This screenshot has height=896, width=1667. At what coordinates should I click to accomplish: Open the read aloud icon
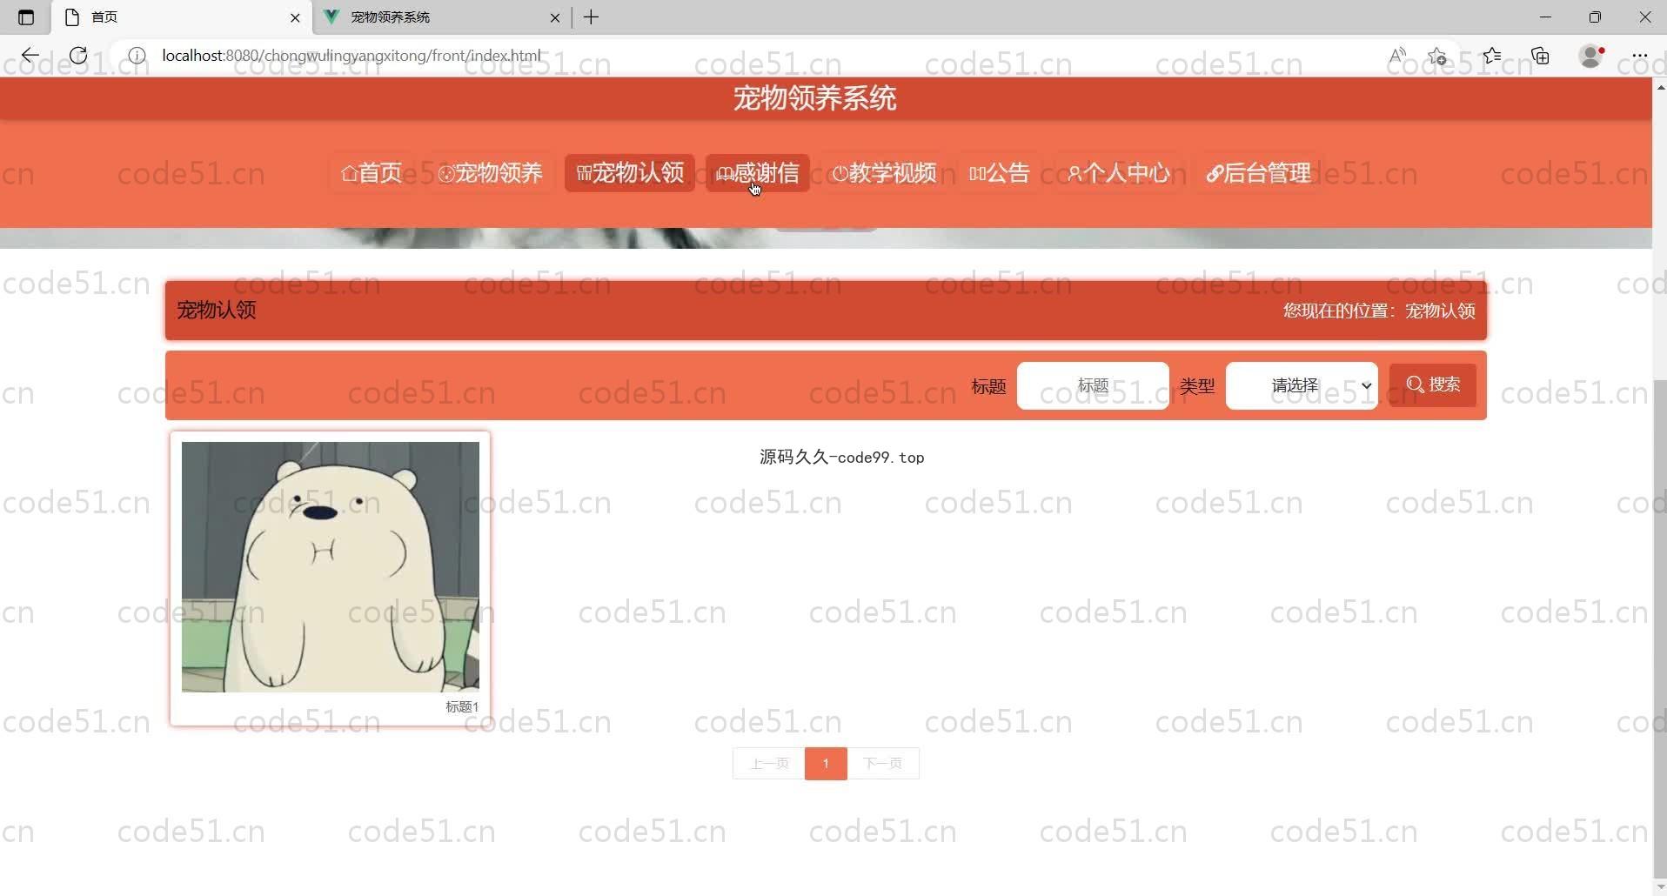click(1397, 56)
